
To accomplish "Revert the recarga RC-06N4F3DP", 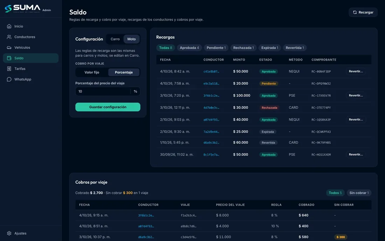I will [356, 71].
